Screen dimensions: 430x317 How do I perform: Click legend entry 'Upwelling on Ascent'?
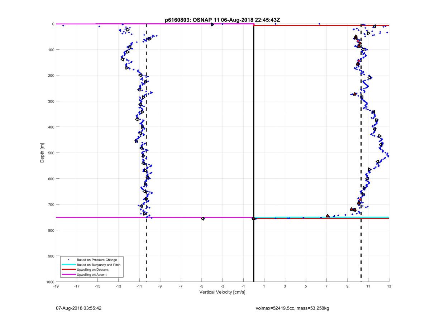pos(92,274)
